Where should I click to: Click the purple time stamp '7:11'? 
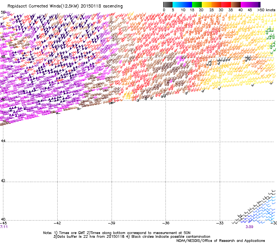[4, 227]
